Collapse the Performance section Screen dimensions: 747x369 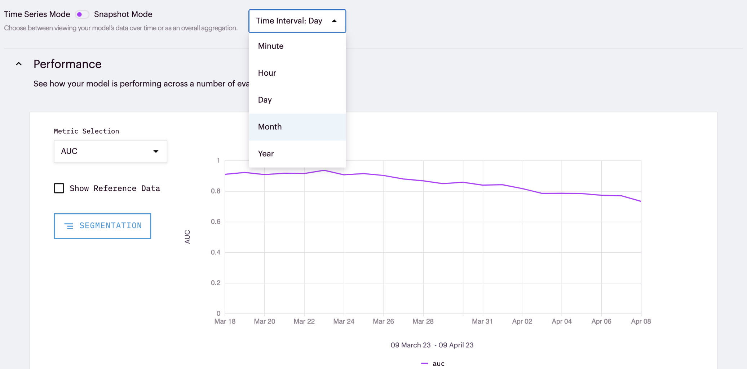coord(19,64)
